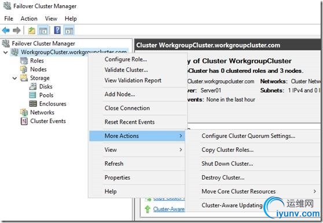Choose Refresh from context menu
323x223 pixels.
[137, 163]
